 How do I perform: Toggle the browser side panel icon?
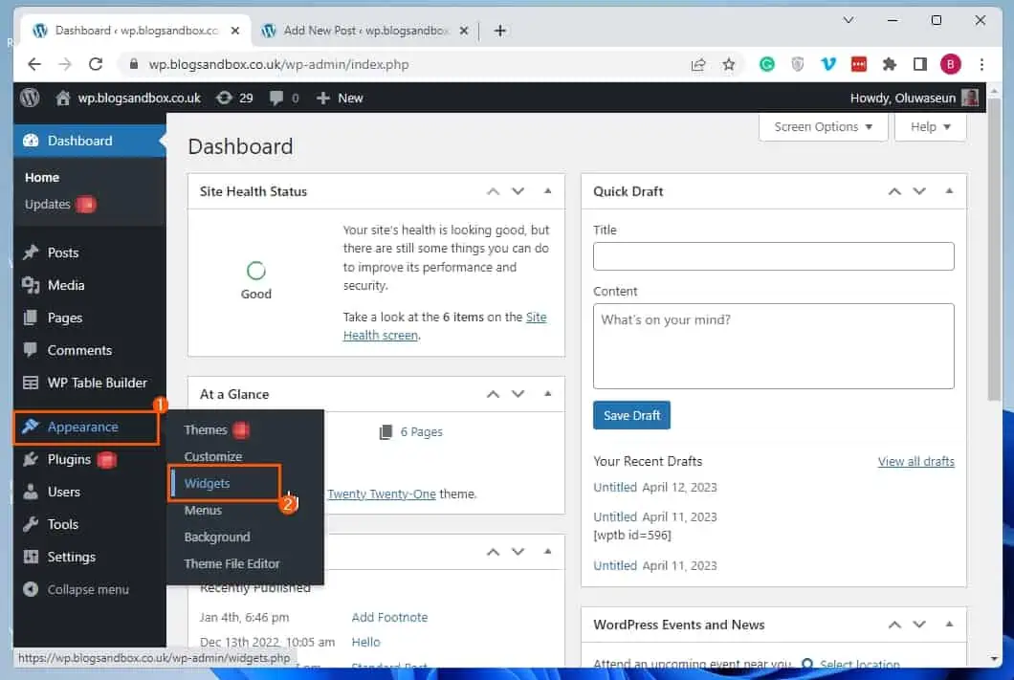pyautogui.click(x=919, y=64)
